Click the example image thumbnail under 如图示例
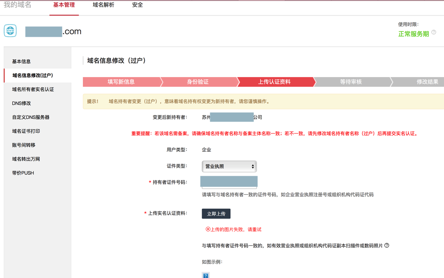Image resolution: width=444 pixels, height=278 pixels. 206,275
